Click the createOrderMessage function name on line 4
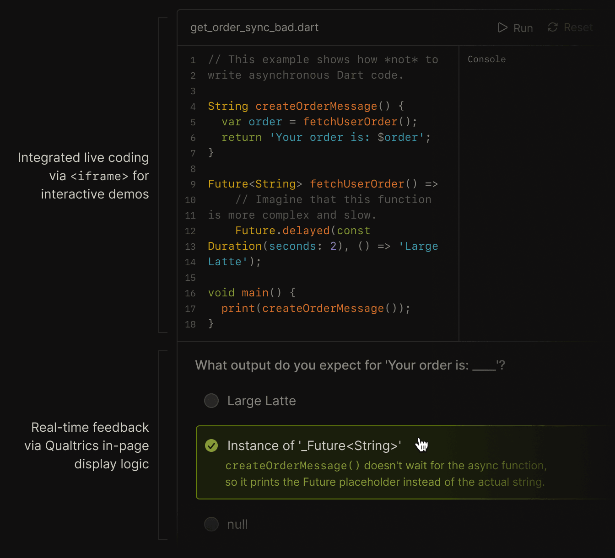Screen dimensions: 615x558 [x=316, y=106]
